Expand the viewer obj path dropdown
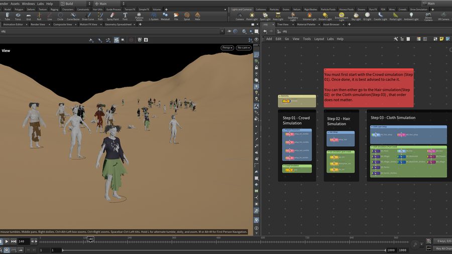The width and height of the screenshot is (452, 254). pos(222,31)
